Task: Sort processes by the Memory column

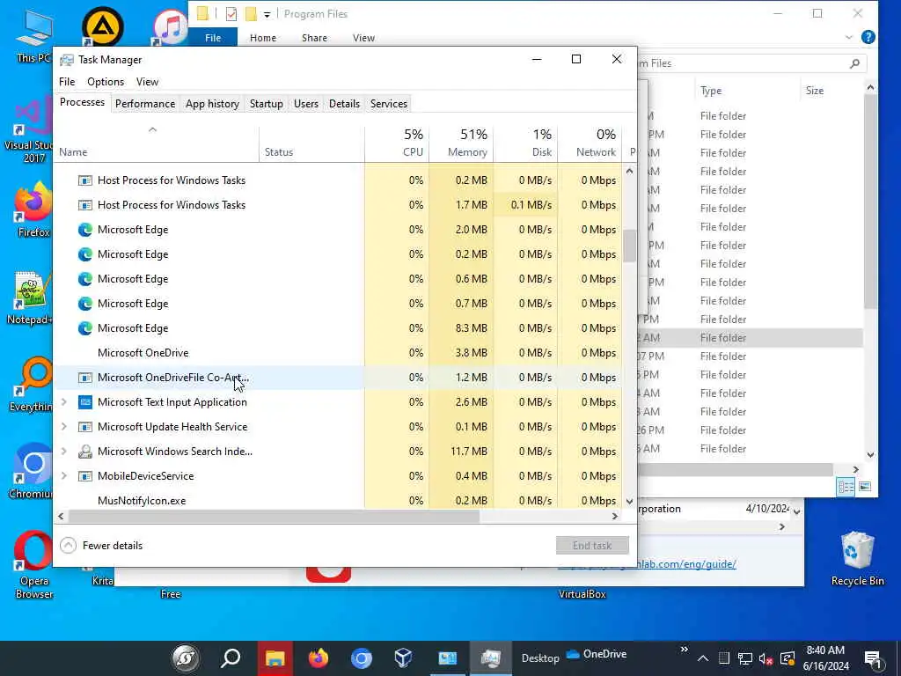Action: pos(461,143)
